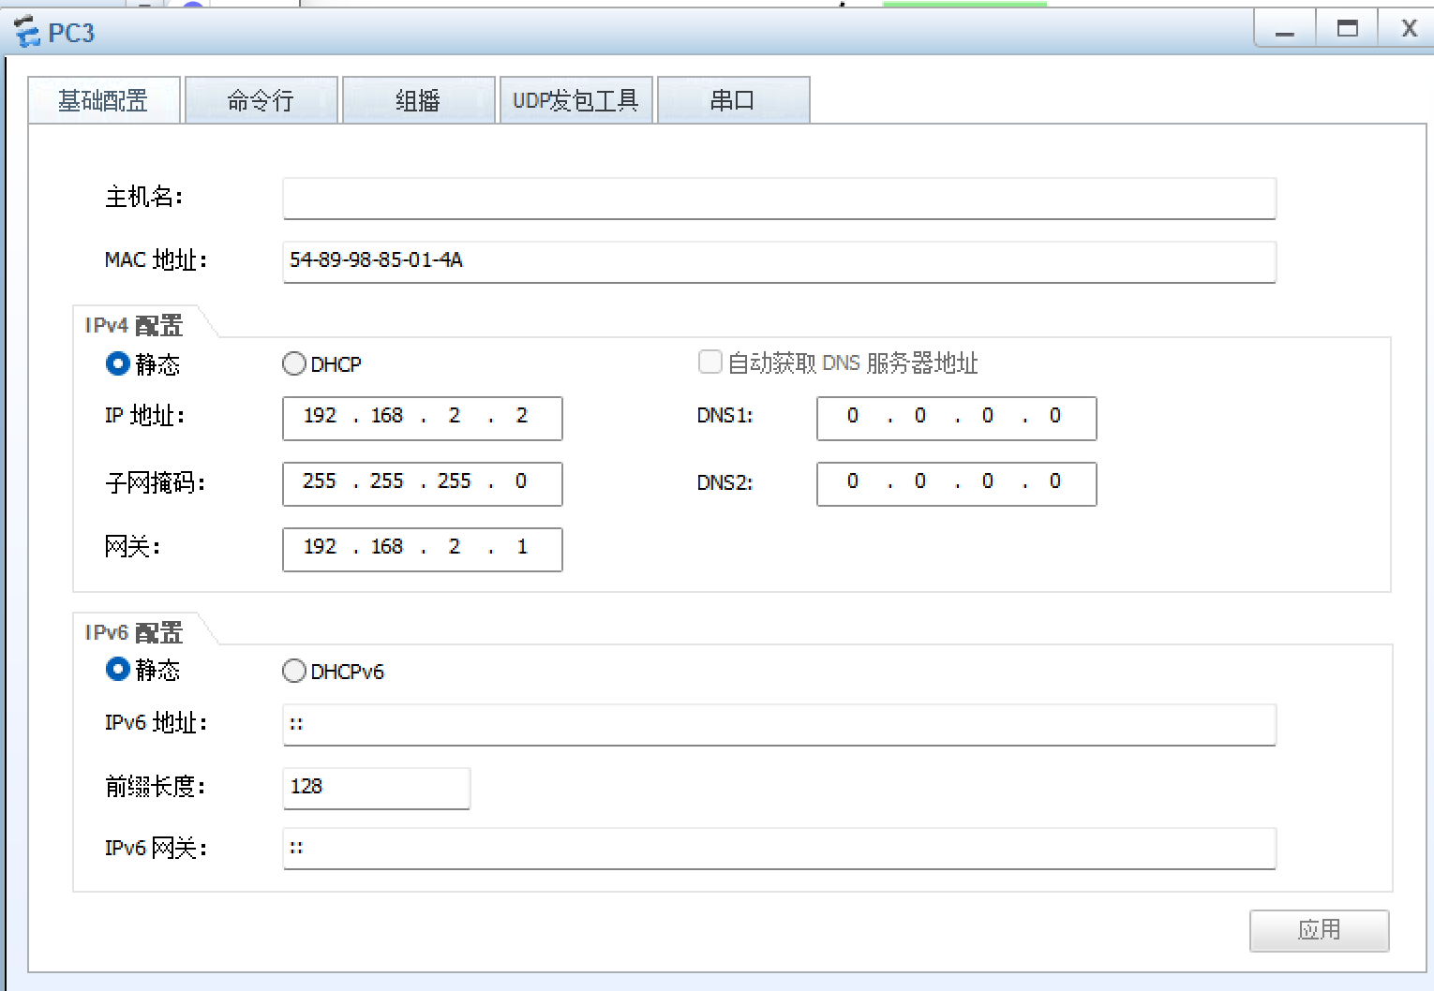Click the 前缀长度 label text
Image resolution: width=1434 pixels, height=991 pixels.
(155, 787)
